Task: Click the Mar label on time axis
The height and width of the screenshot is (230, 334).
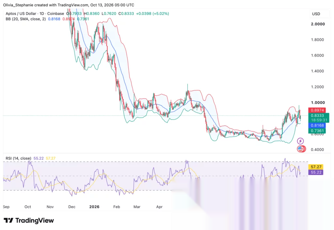Action: coord(137,207)
